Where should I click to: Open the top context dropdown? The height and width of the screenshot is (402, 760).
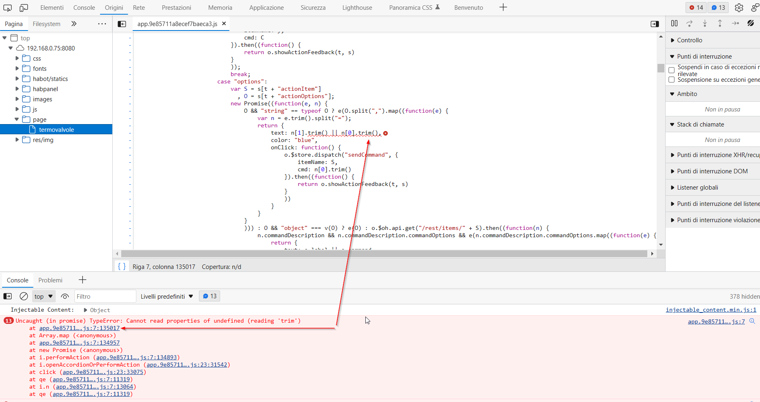44,296
